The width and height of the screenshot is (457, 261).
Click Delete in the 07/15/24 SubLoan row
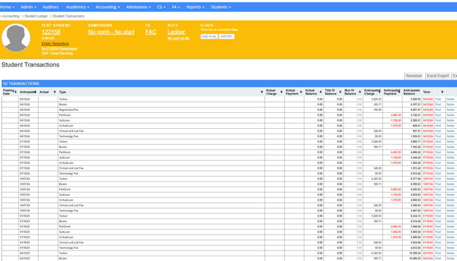pyautogui.click(x=450, y=157)
